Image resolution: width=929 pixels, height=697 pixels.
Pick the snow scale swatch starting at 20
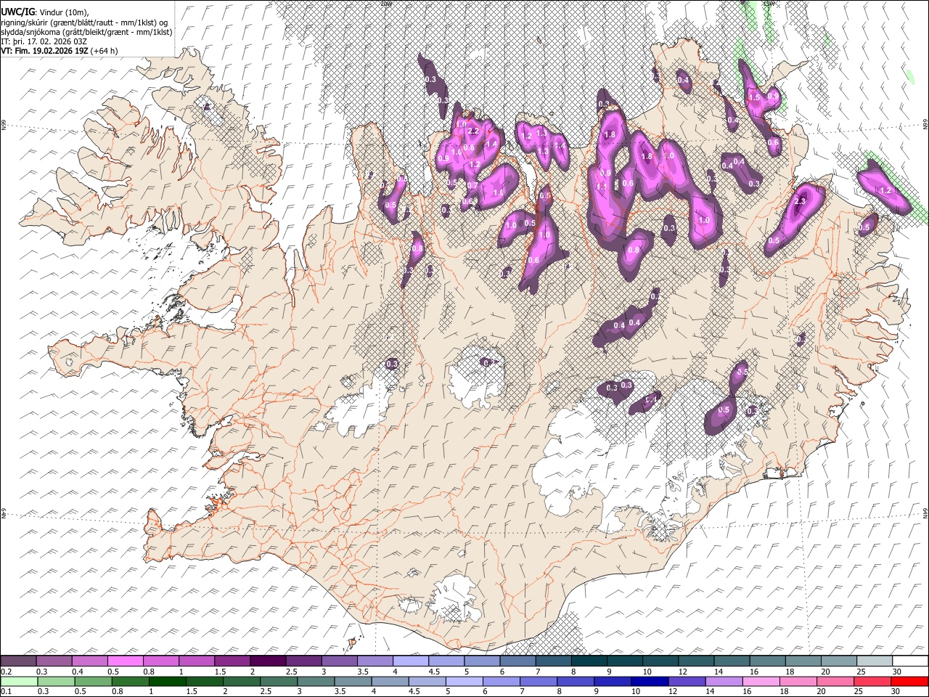(x=838, y=661)
